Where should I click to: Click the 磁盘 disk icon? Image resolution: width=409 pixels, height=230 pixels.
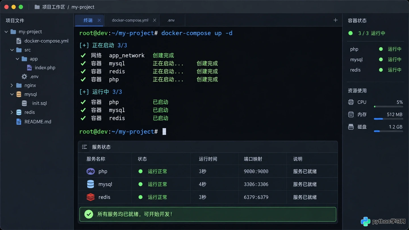click(x=351, y=127)
